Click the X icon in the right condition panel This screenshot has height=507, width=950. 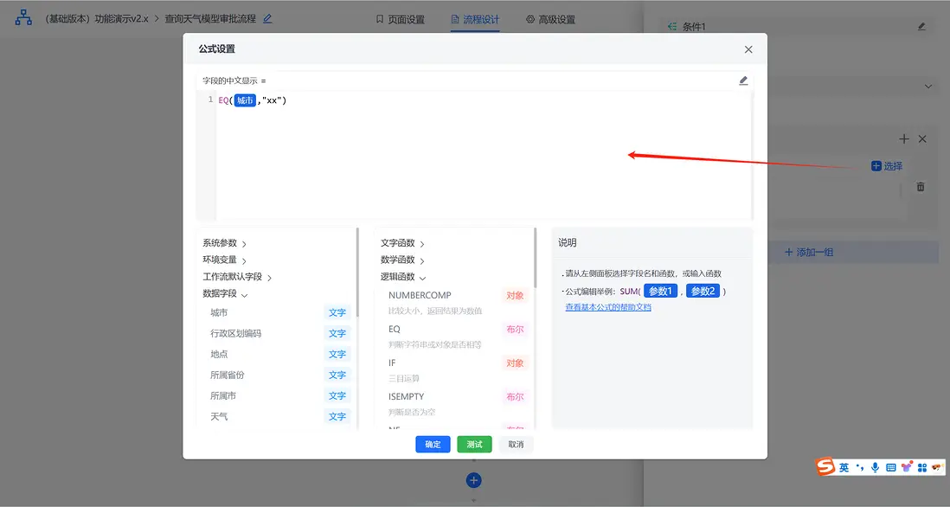point(922,138)
